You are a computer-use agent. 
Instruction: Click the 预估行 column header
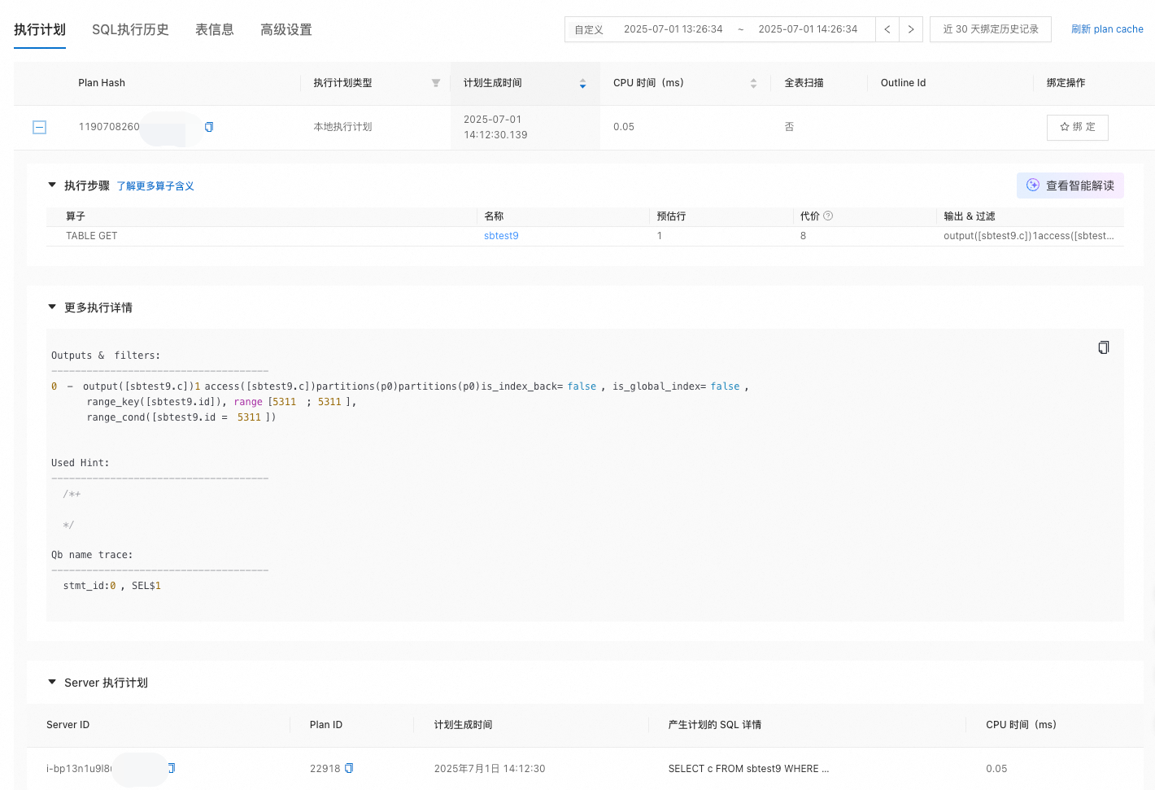pos(671,216)
